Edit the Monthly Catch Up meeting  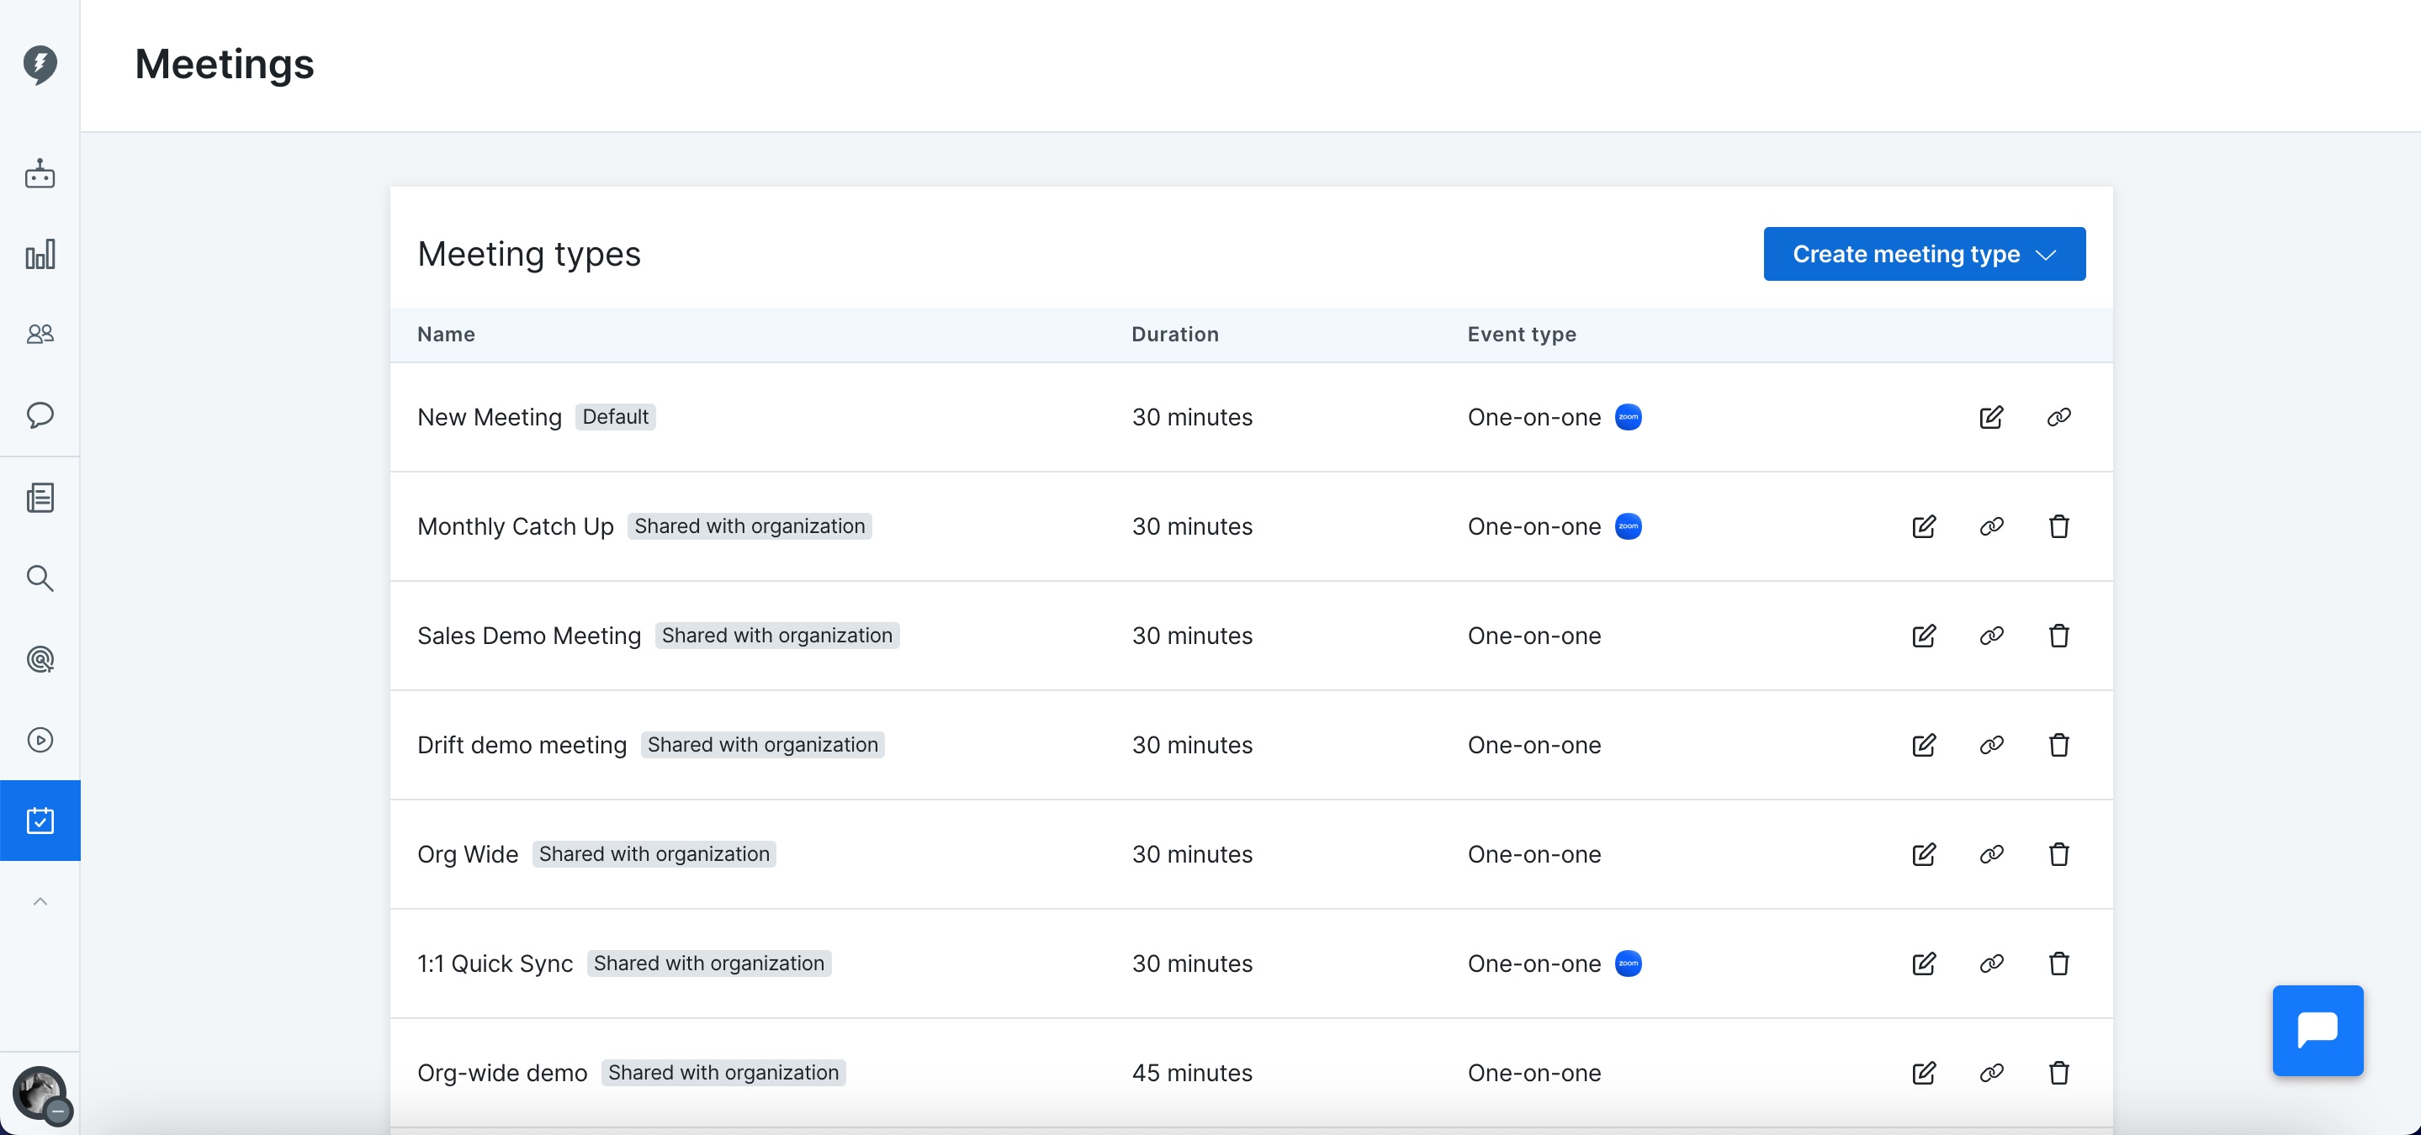pyautogui.click(x=1923, y=526)
